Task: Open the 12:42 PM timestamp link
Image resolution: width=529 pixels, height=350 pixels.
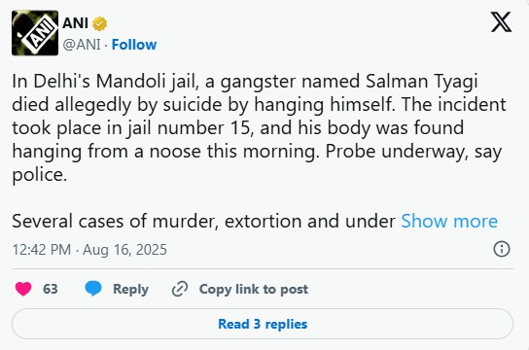Action: [42, 250]
